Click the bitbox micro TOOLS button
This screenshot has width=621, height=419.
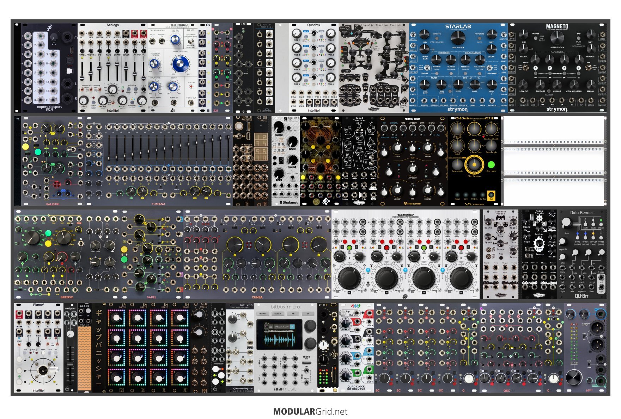278,314
